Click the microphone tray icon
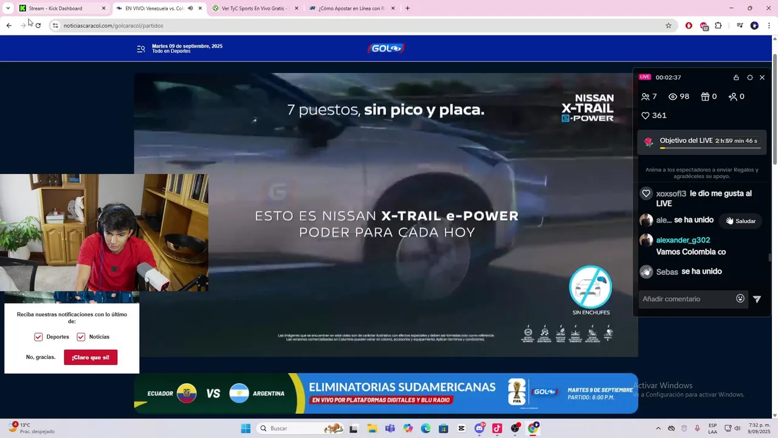Viewport: 778px width, 438px height. tap(697, 428)
